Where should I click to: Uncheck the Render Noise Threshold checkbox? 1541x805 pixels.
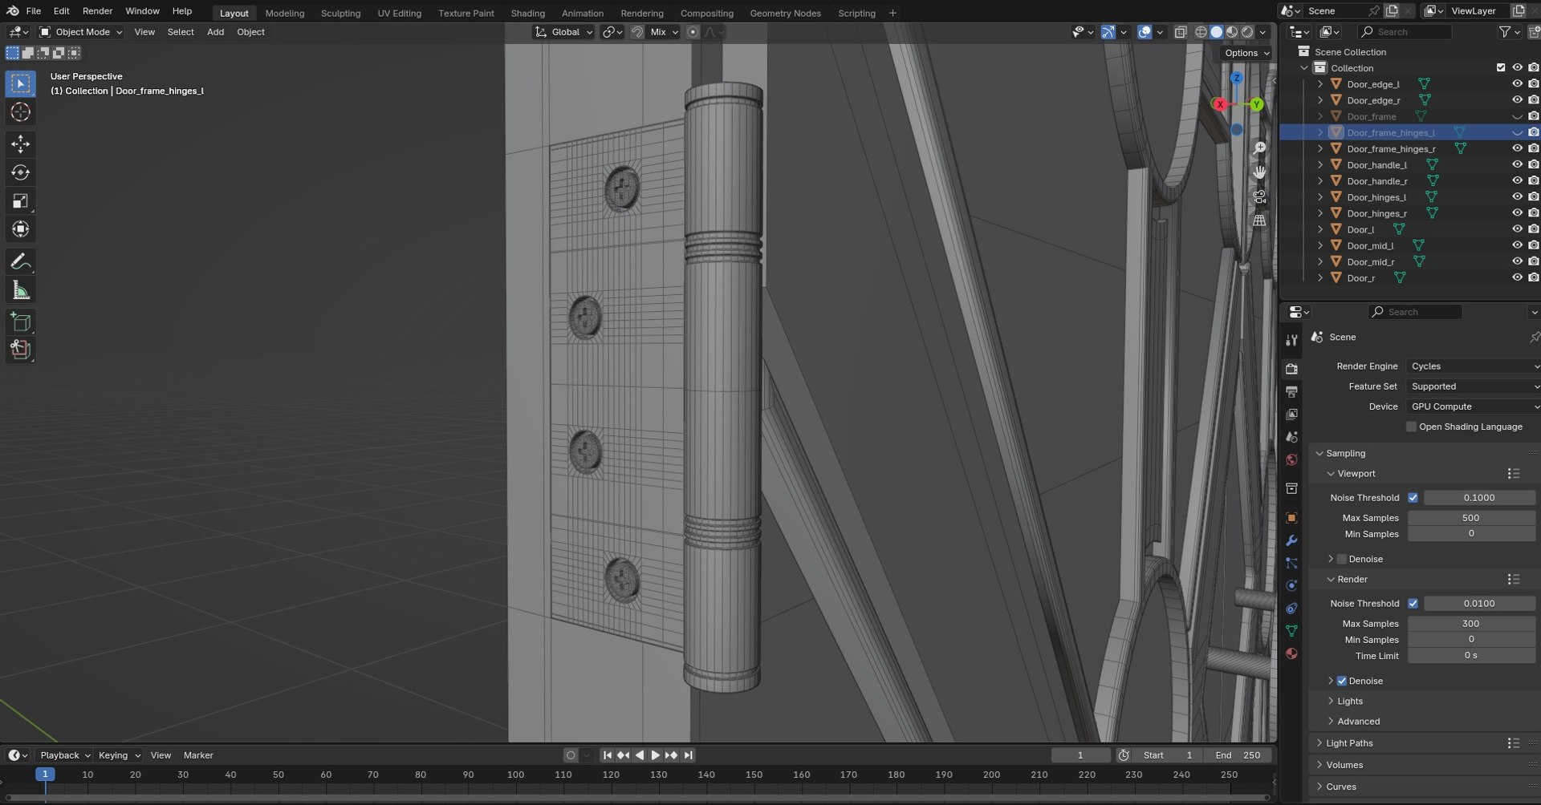pyautogui.click(x=1413, y=604)
